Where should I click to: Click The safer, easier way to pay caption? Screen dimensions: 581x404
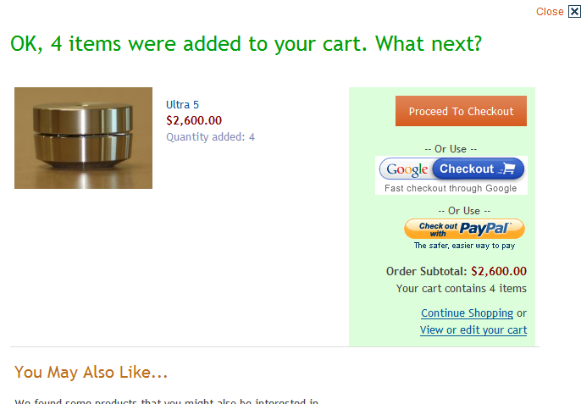click(464, 246)
